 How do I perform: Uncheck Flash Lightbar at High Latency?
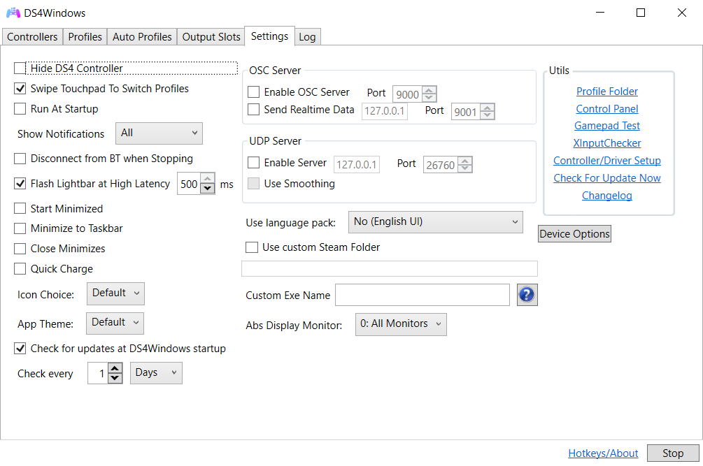click(x=20, y=184)
